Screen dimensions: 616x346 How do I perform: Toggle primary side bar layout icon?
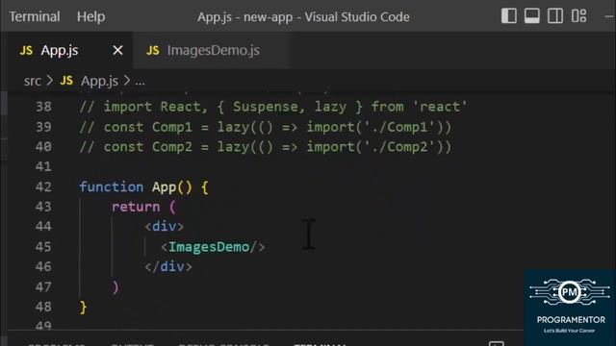point(509,16)
